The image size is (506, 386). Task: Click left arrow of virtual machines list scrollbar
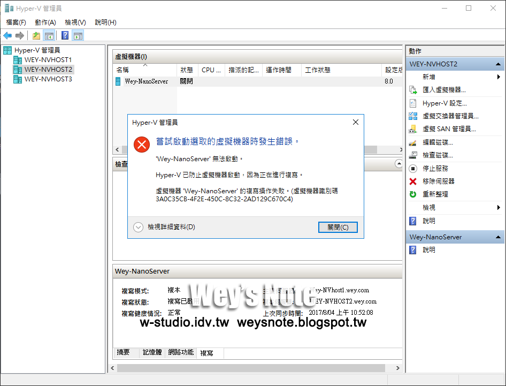(117, 149)
